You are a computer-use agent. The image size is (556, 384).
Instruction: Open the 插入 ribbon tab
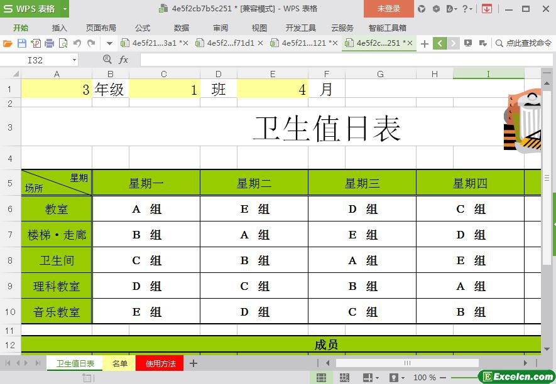click(x=59, y=28)
